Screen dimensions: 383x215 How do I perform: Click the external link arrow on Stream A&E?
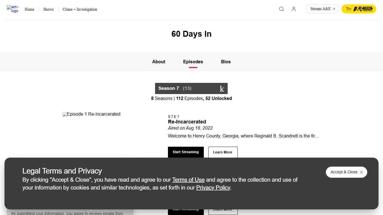click(334, 9)
